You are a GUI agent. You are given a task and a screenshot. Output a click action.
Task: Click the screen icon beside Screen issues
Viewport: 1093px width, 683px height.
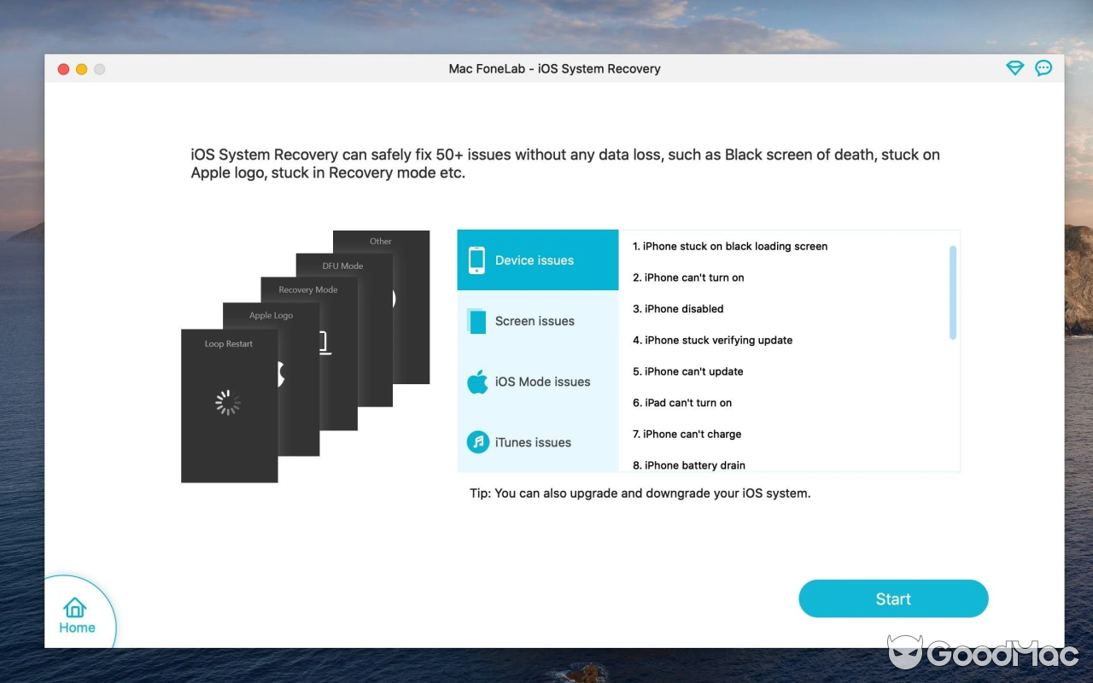tap(476, 321)
